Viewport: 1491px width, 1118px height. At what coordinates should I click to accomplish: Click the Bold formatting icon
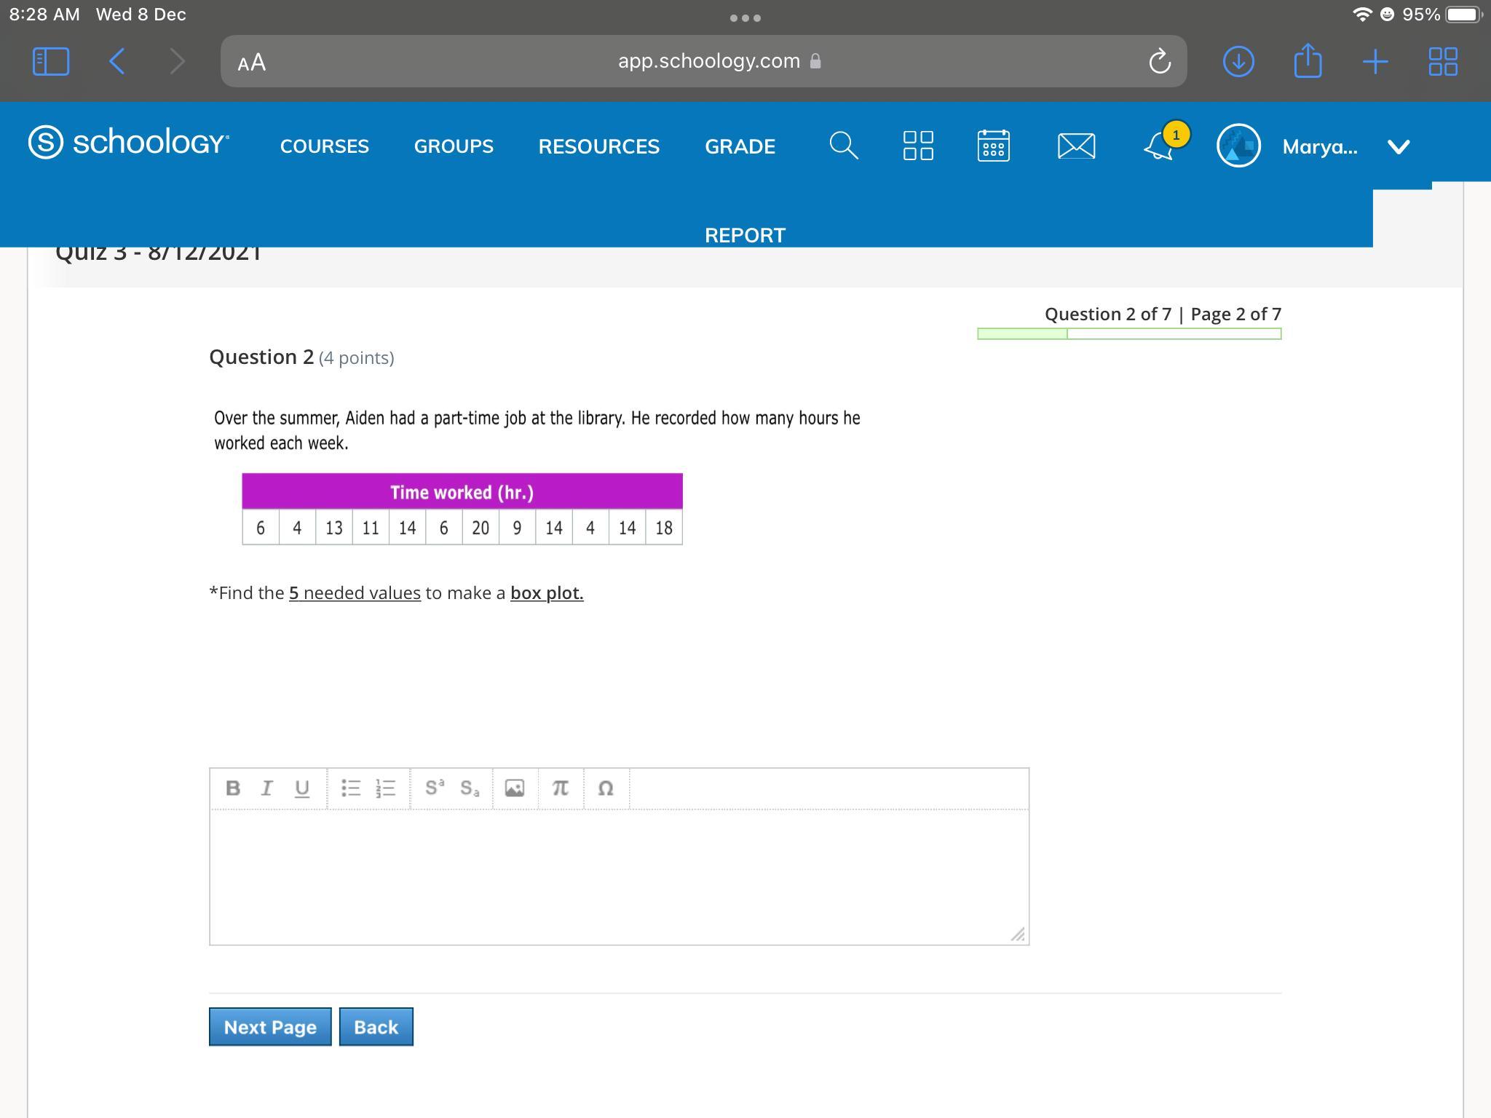click(233, 788)
